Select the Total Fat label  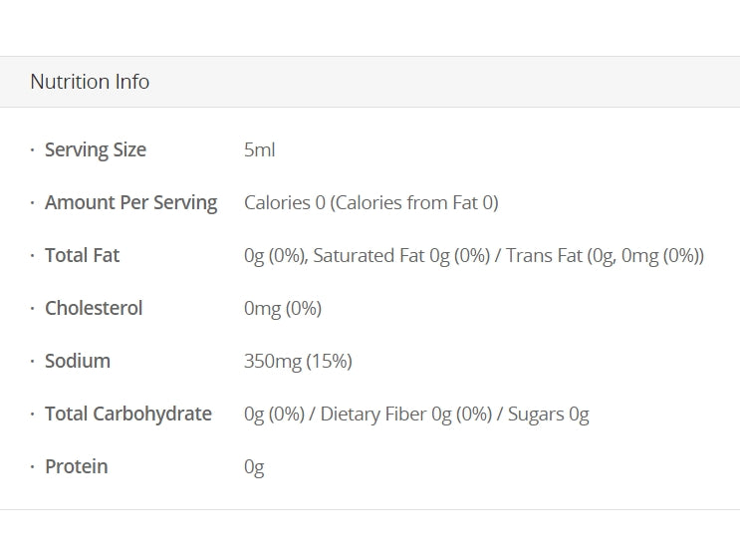82,255
